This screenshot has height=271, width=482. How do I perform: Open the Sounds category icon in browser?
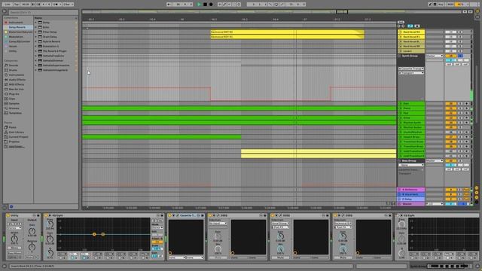pos(6,65)
